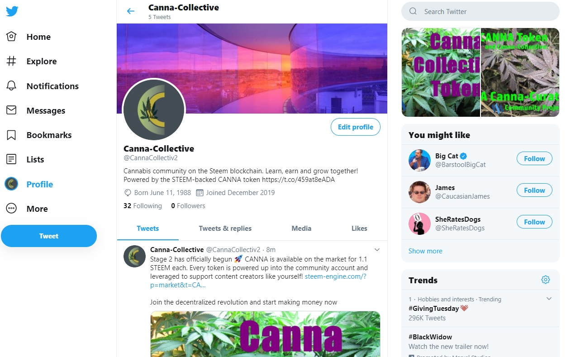Viewport: 566px width, 357px height.
Task: Open Lists in sidebar
Action: coord(25,159)
